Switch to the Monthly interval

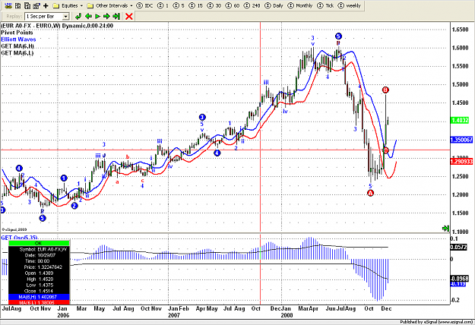300,5
